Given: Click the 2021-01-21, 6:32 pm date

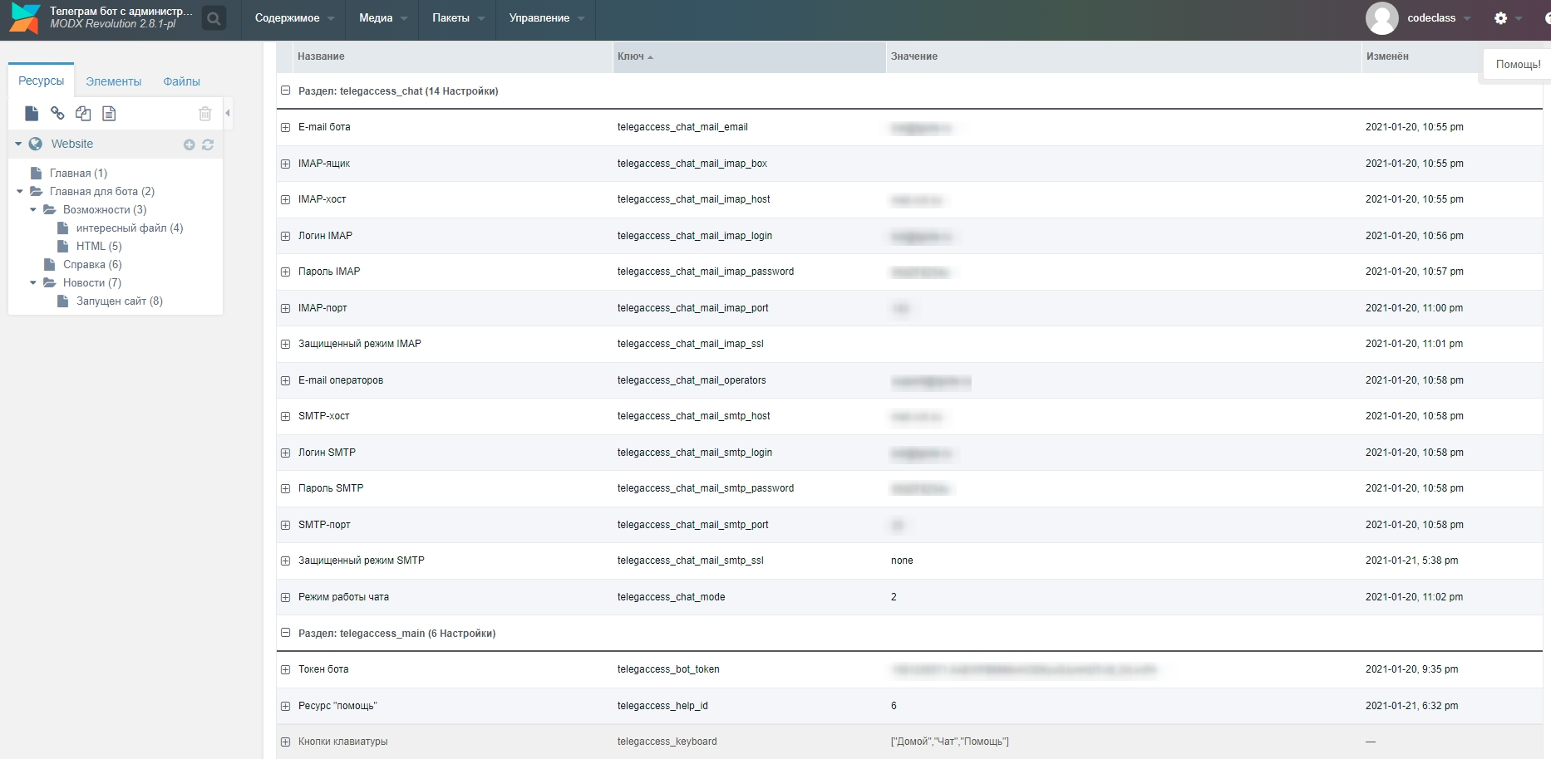Looking at the screenshot, I should 1411,706.
